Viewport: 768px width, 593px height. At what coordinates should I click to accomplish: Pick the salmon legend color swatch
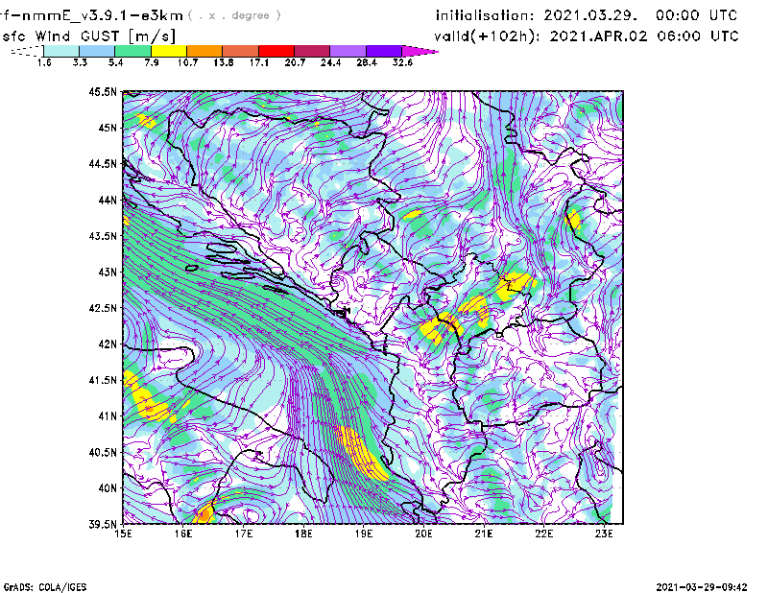coord(241,51)
